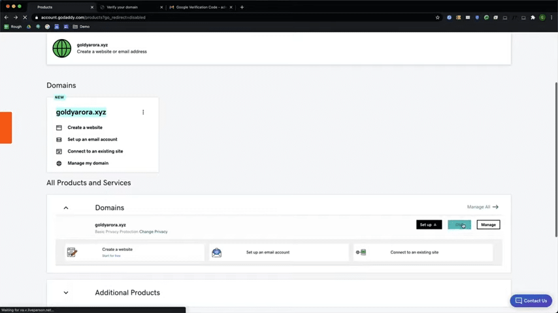Open the Chrome extensions puzzle icon
The height and width of the screenshot is (313, 558).
click(533, 18)
